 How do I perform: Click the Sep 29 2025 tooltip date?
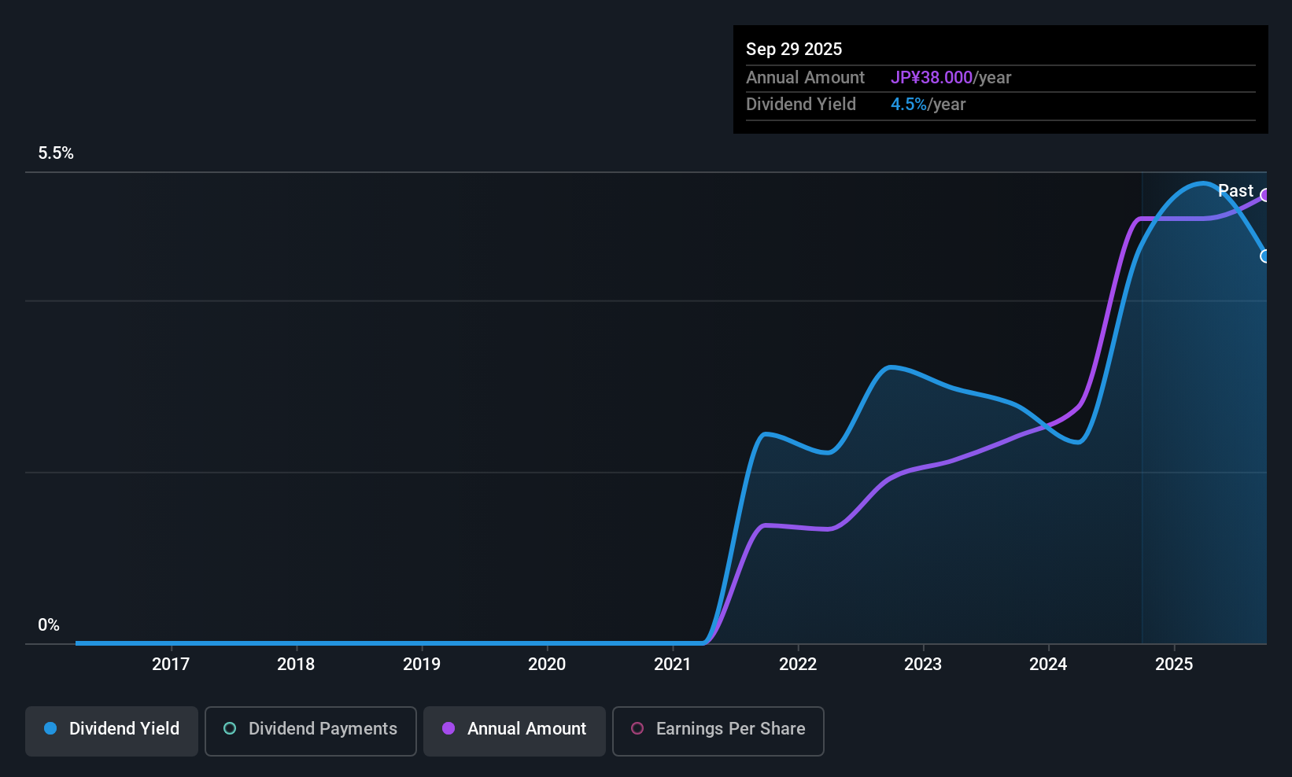(794, 50)
